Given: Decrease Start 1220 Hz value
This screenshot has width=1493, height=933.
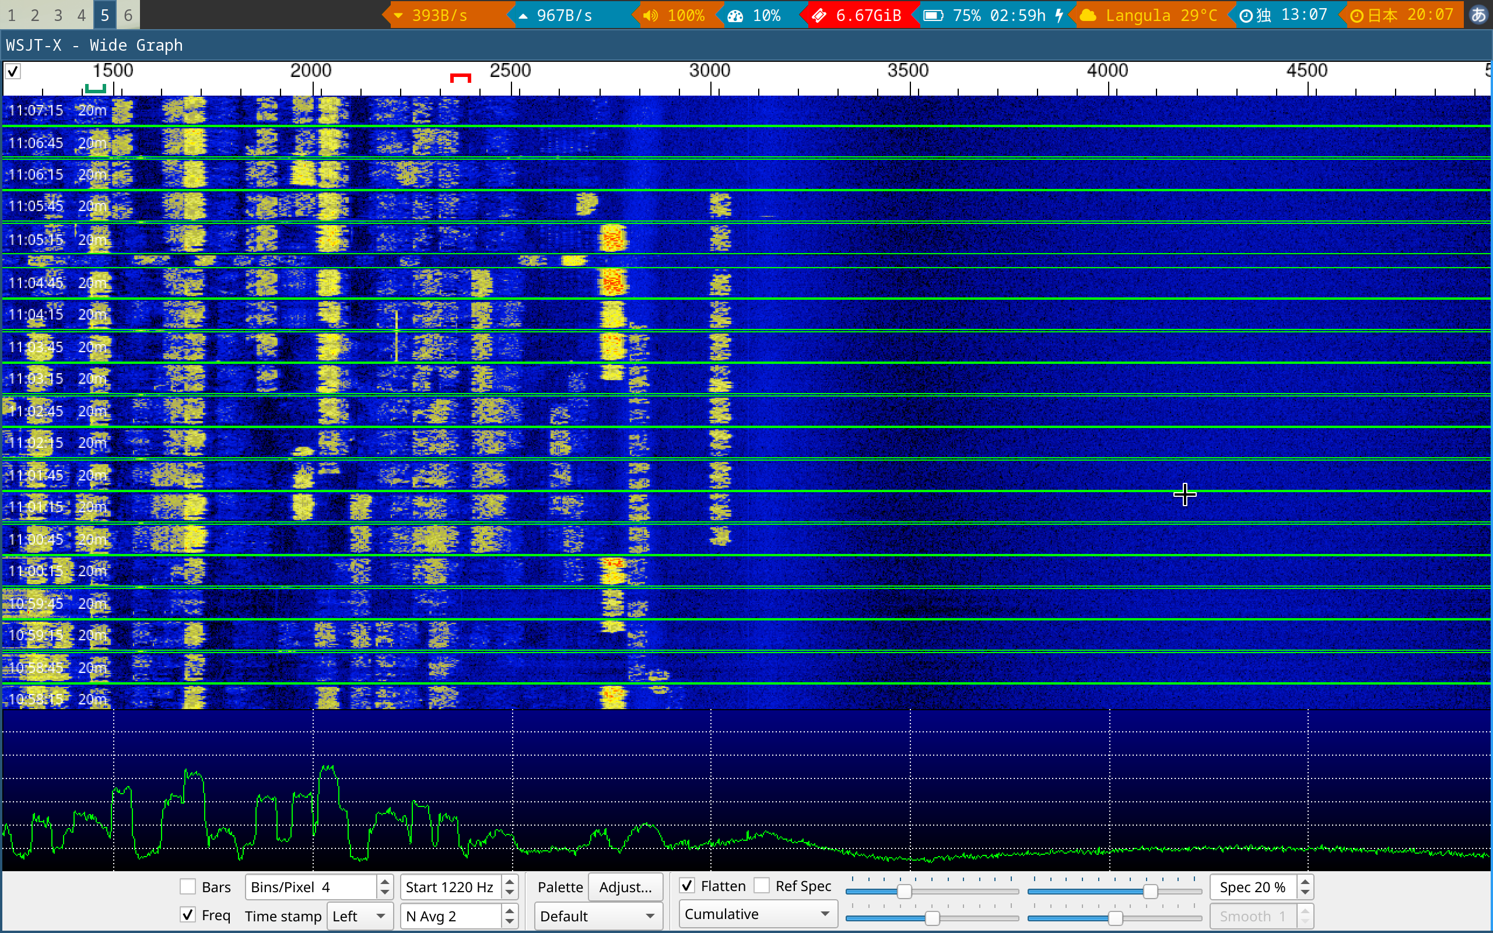Looking at the screenshot, I should tap(510, 893).
